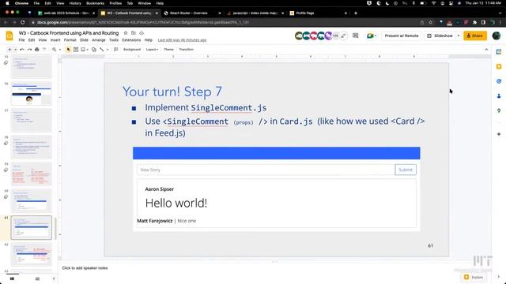Open the Transition panel
This screenshot has width=506, height=284.
point(187,50)
